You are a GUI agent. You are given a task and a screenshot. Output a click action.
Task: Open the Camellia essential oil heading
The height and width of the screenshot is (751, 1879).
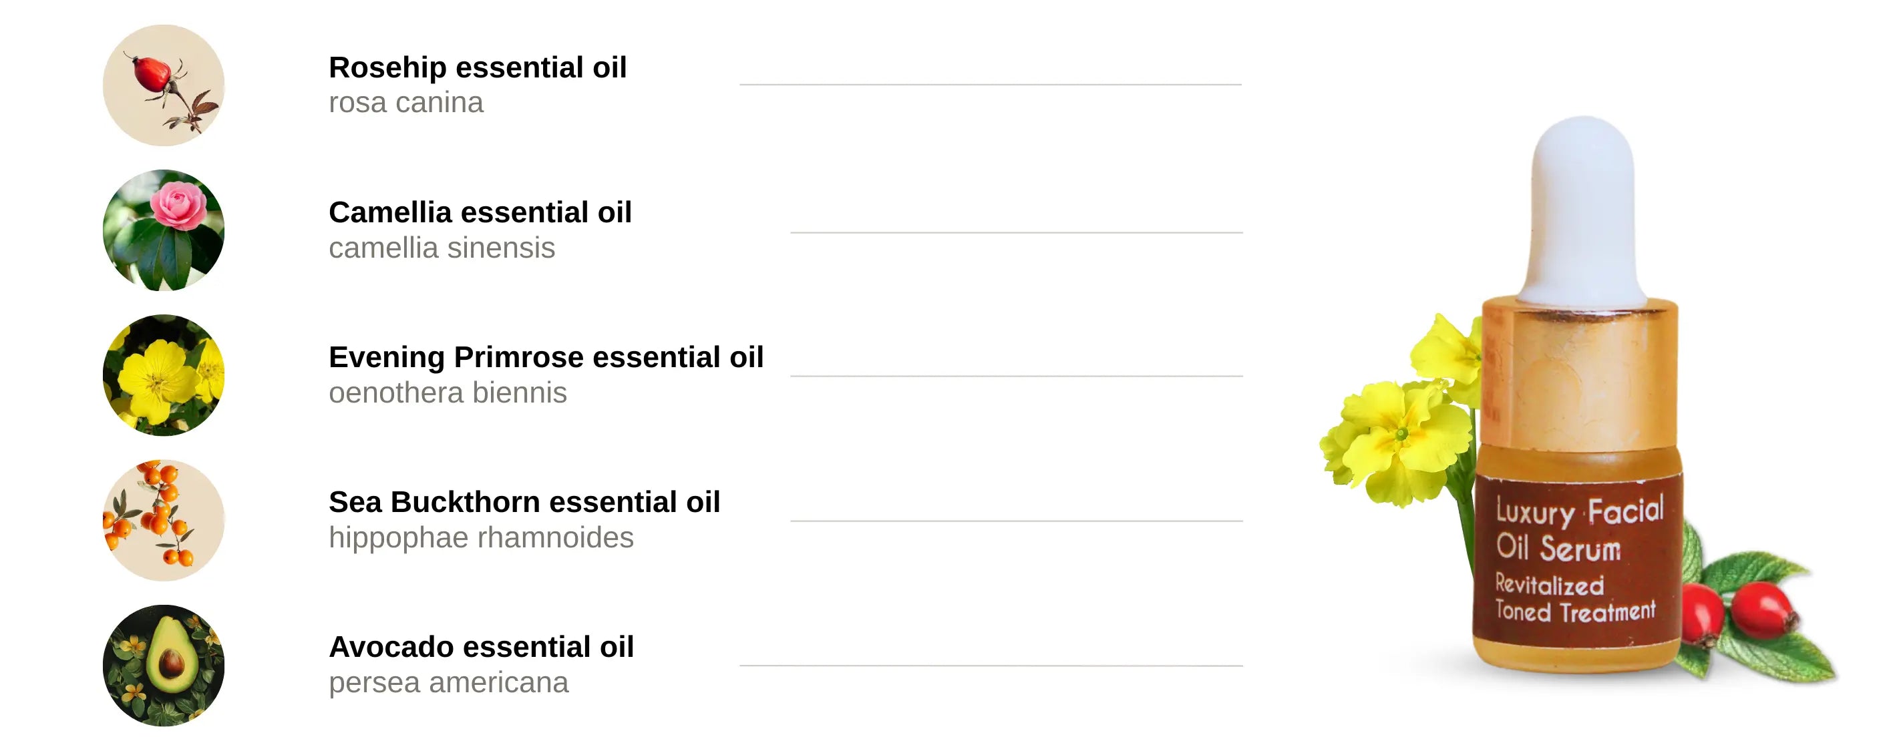click(x=480, y=212)
